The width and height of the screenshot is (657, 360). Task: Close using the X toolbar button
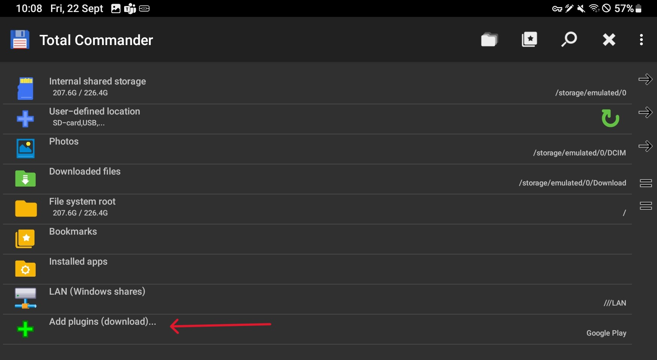tap(609, 39)
